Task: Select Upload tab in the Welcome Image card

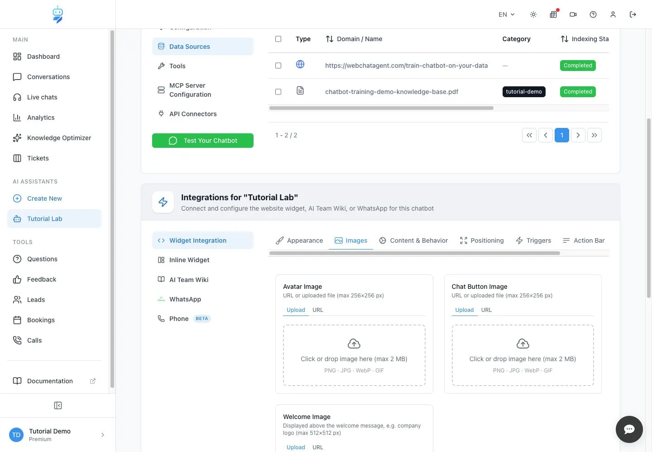Action: [296, 447]
